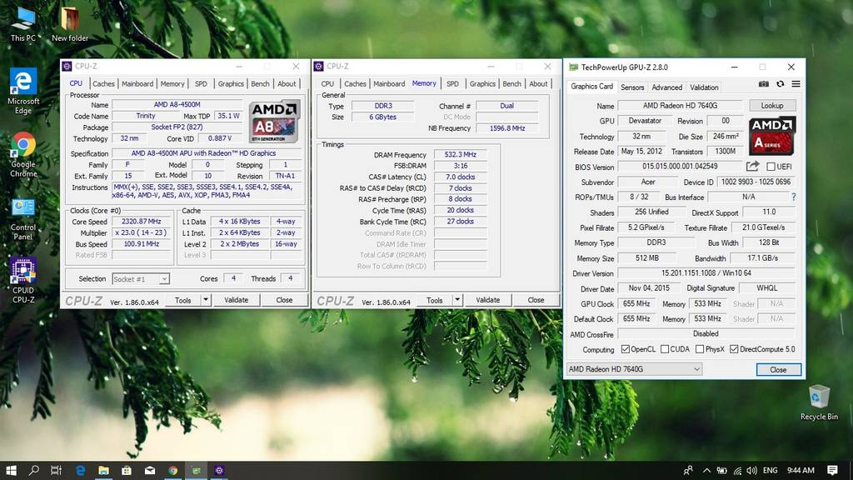Viewport: 853px width, 480px height.
Task: Click the Bus Interface question mark help
Action: [x=794, y=197]
